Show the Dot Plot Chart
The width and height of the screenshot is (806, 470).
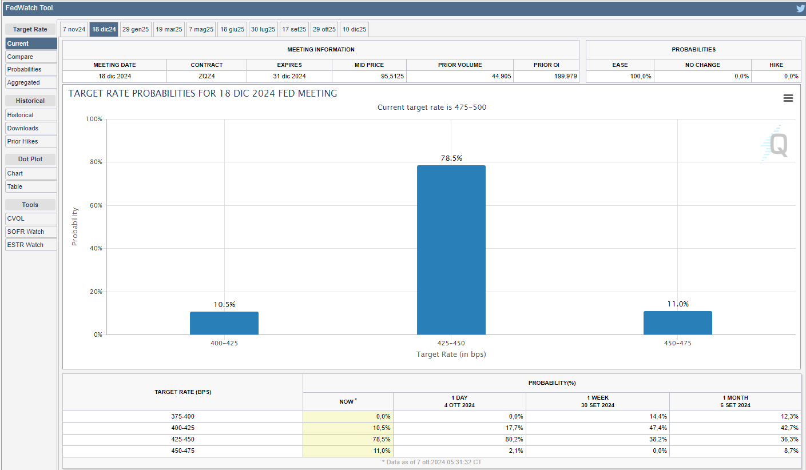click(x=31, y=173)
